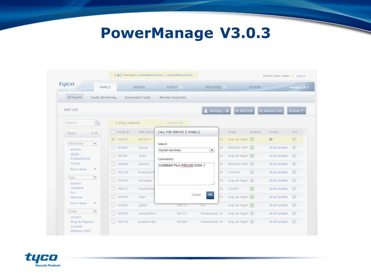Toggle select-all checkbox in table header
This screenshot has height=278, width=371.
pyautogui.click(x=113, y=132)
